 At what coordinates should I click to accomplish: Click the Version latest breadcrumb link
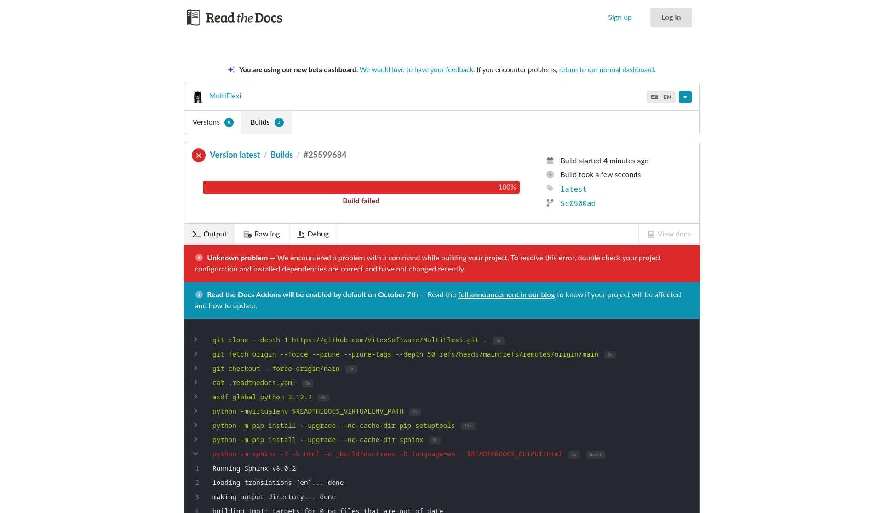click(x=235, y=155)
